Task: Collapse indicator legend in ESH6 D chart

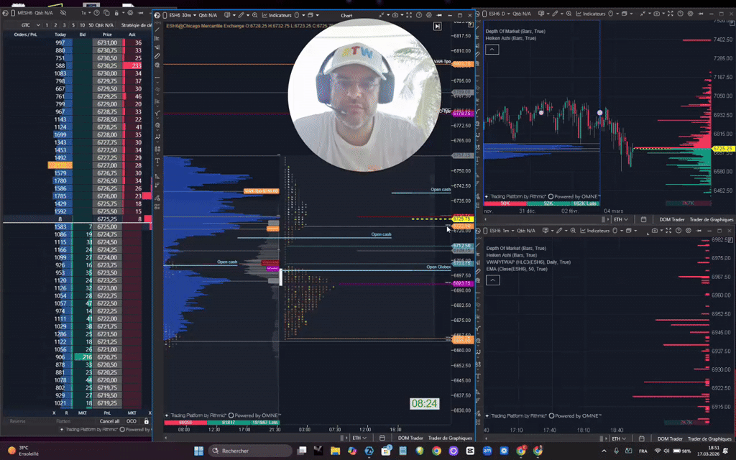Action: coord(492,50)
